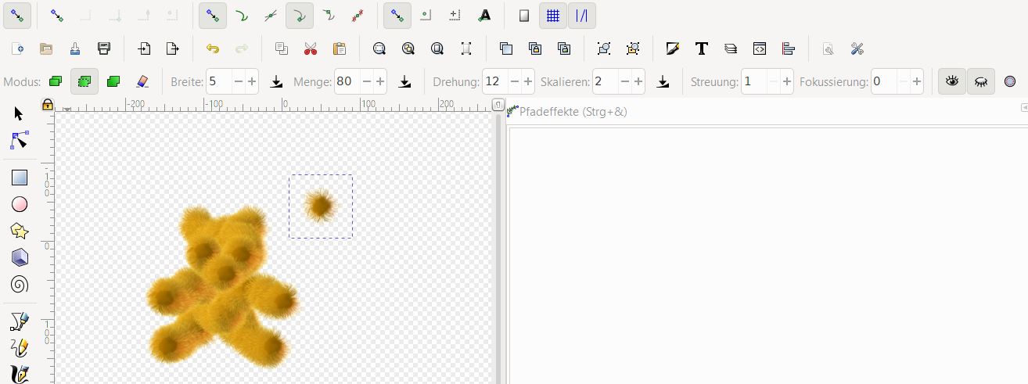This screenshot has width=1028, height=384.
Task: Toggle the purple circle spray option
Action: (1010, 81)
